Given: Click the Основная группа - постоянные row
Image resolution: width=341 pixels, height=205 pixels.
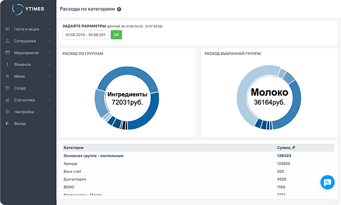Looking at the screenshot, I should coord(93,156).
